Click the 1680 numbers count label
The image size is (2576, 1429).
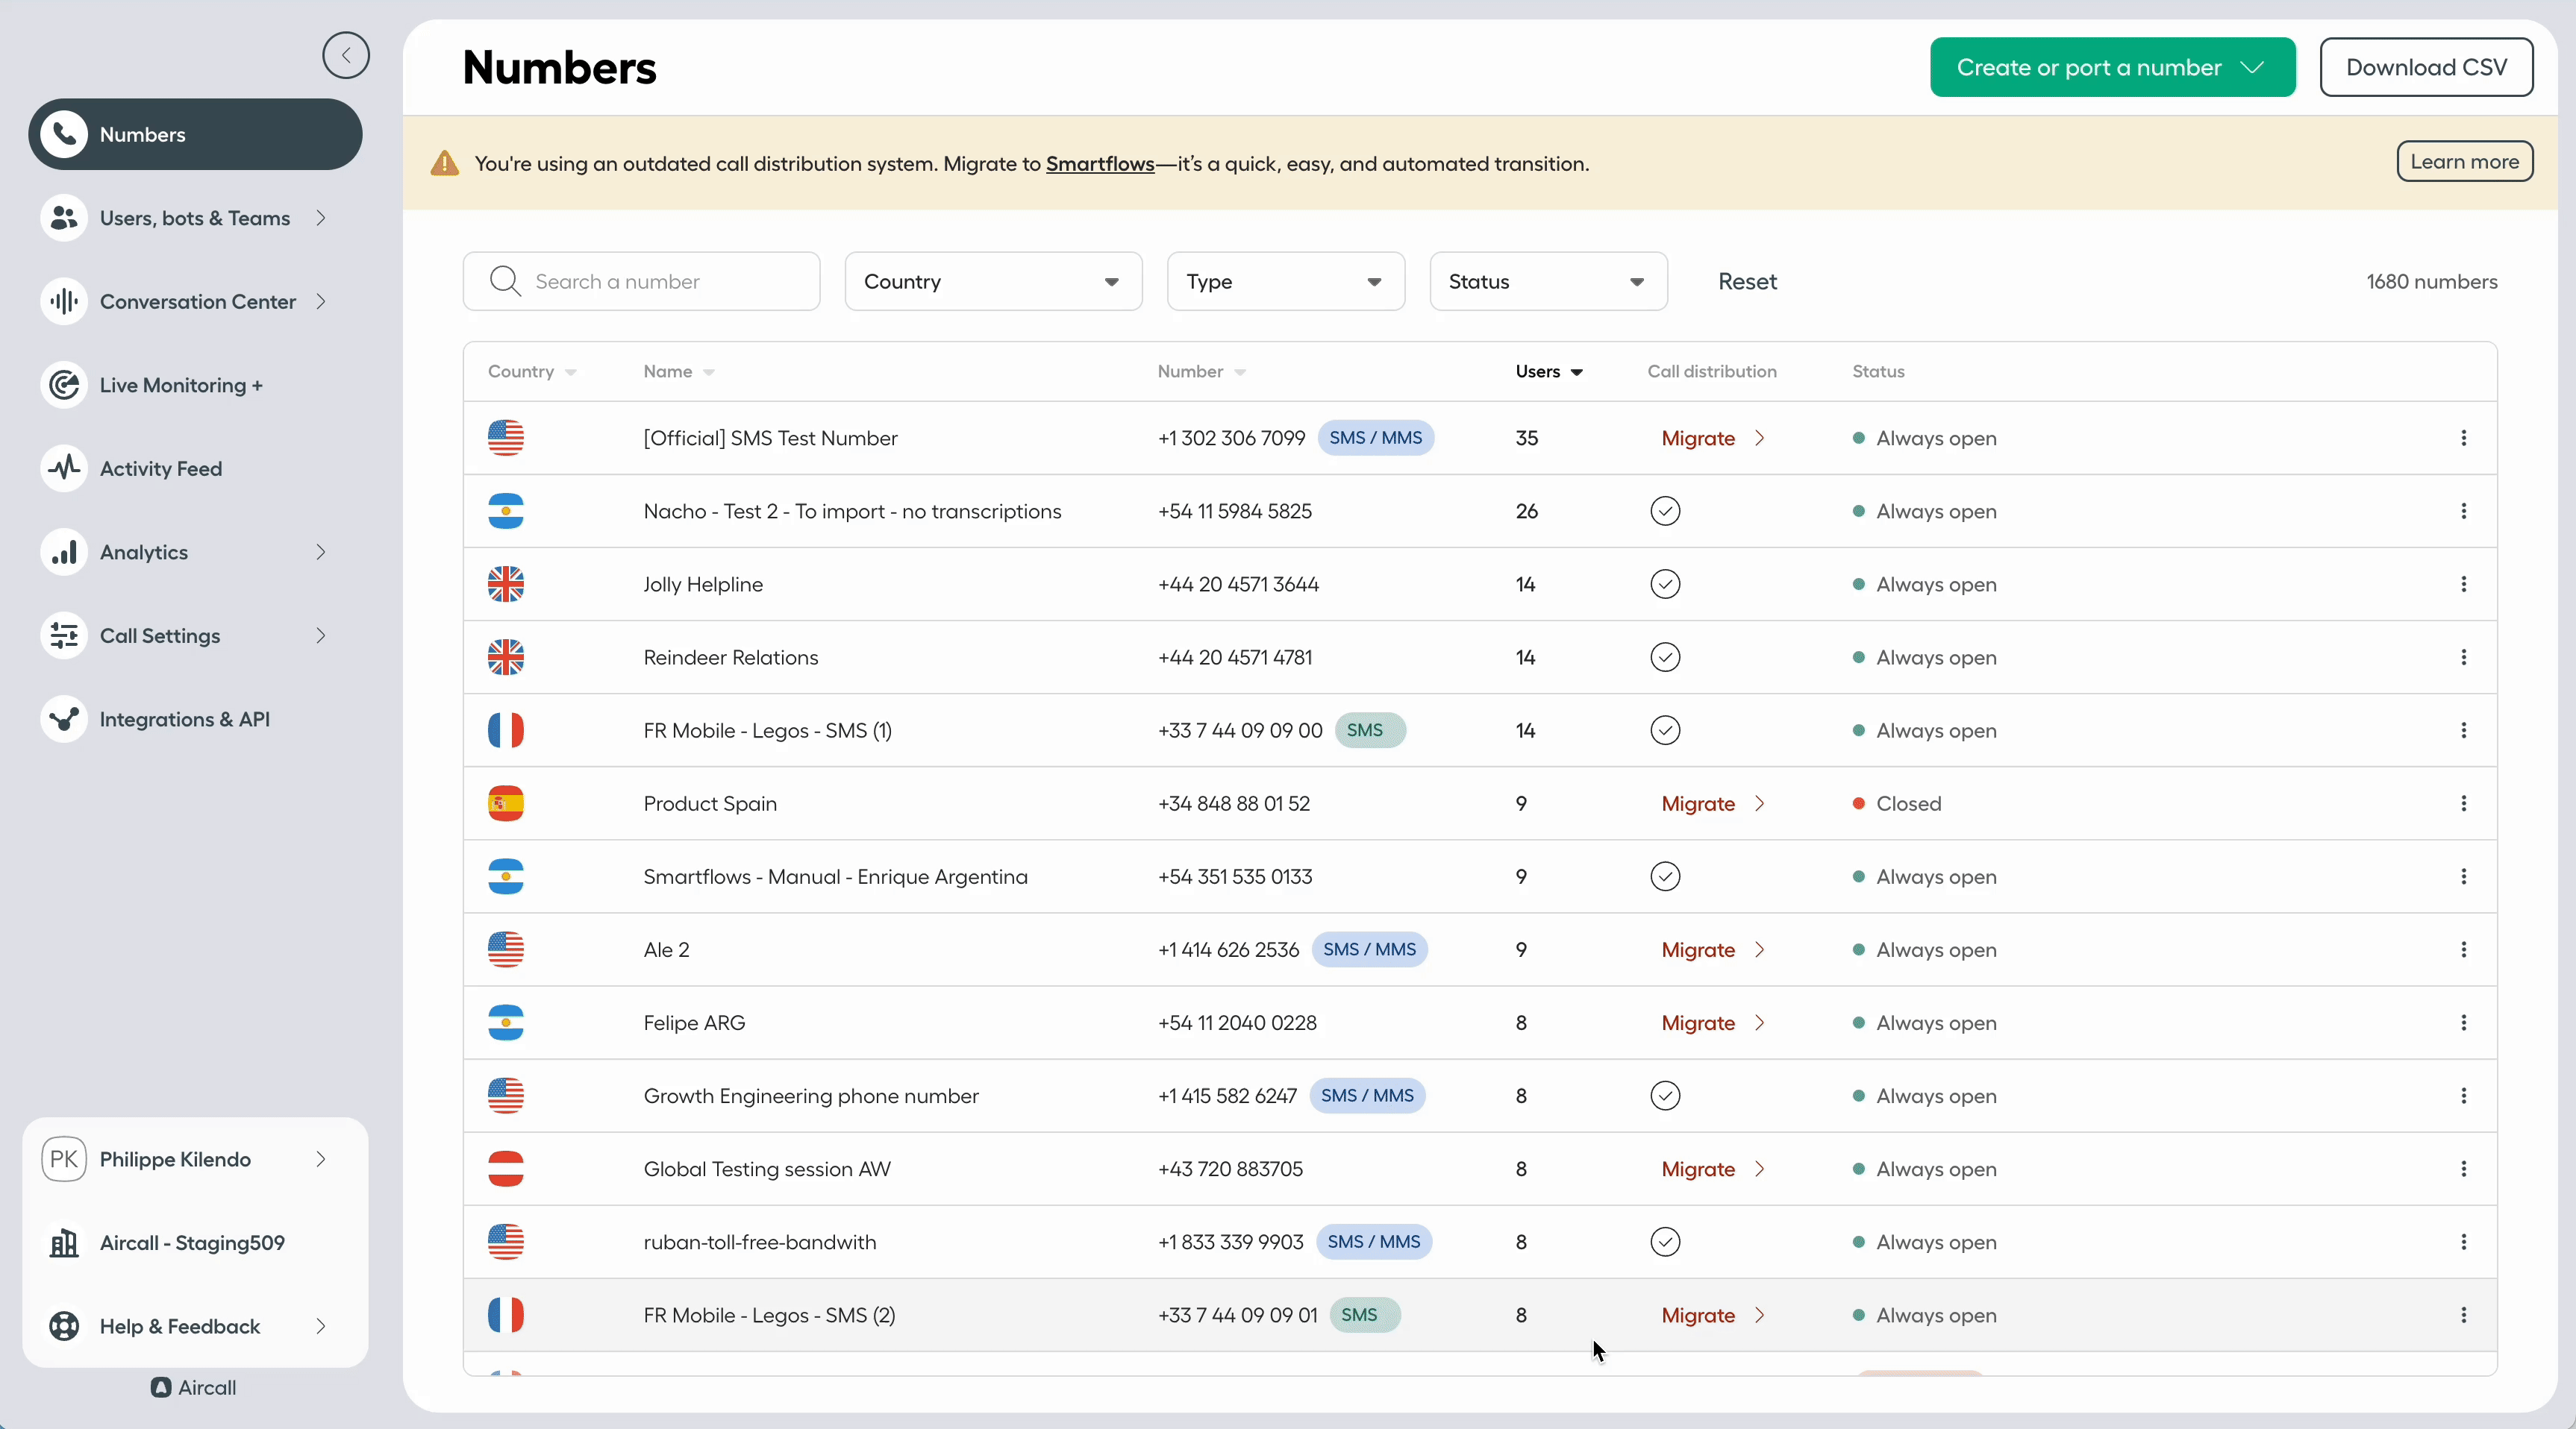[2431, 282]
